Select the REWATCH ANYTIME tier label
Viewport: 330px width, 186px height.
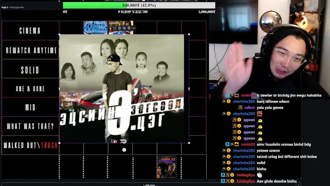point(31,50)
